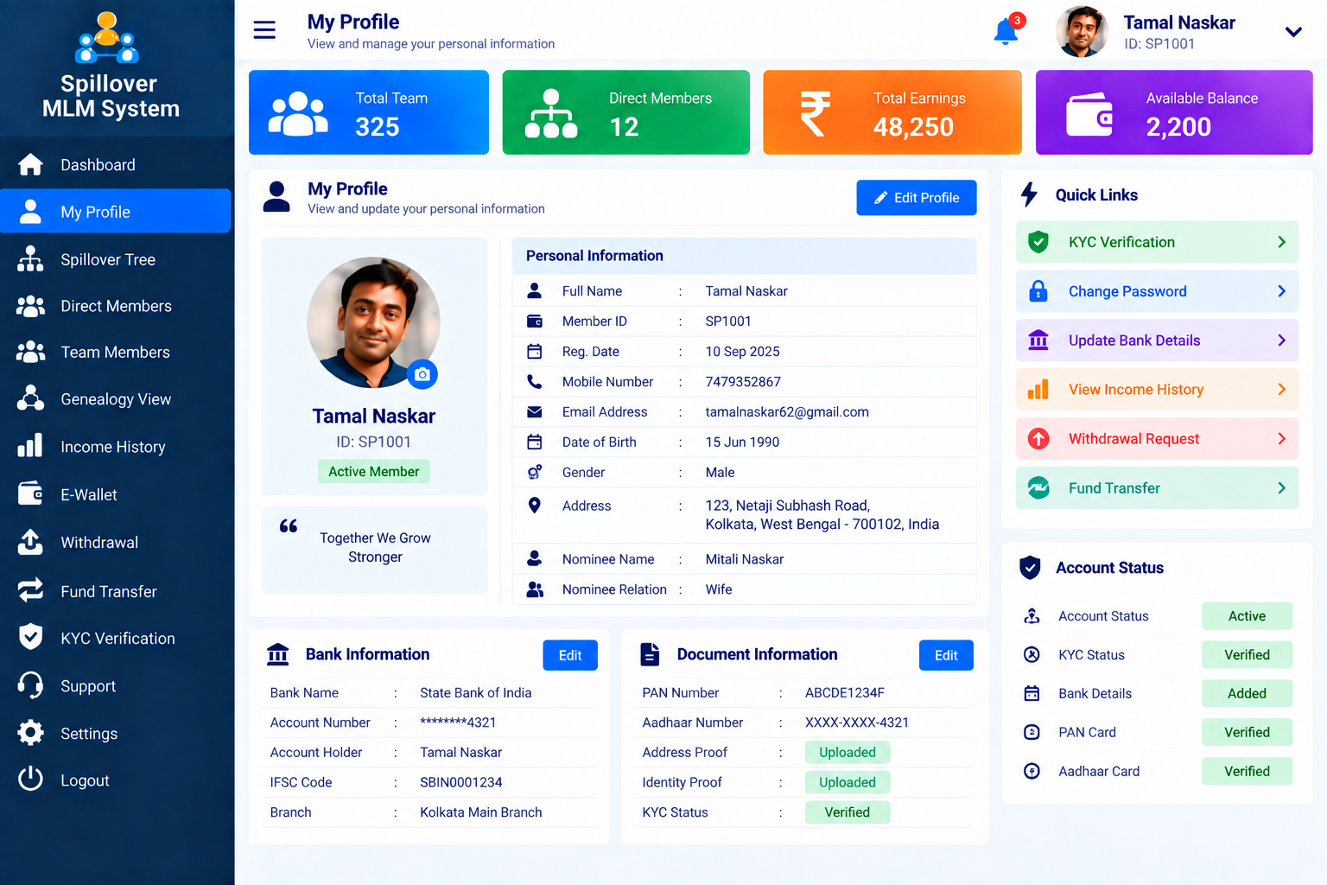Screen dimensions: 1327x885
Task: Expand the Tamal Naskar account dropdown arrow
Action: pos(1293,32)
